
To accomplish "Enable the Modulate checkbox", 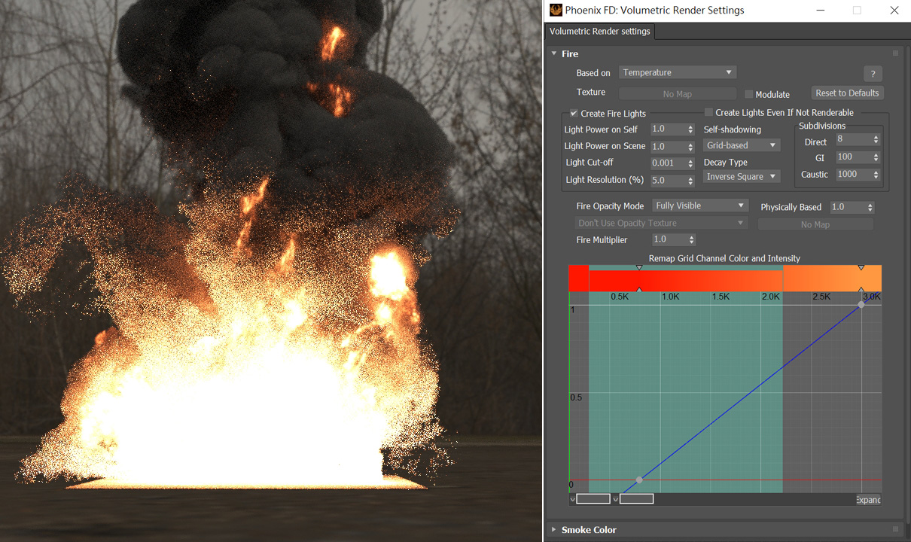I will 749,94.
